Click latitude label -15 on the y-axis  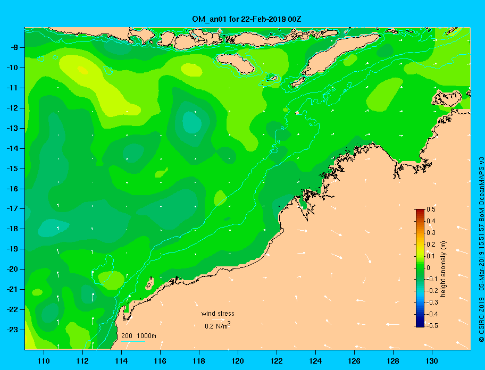pyautogui.click(x=12, y=169)
